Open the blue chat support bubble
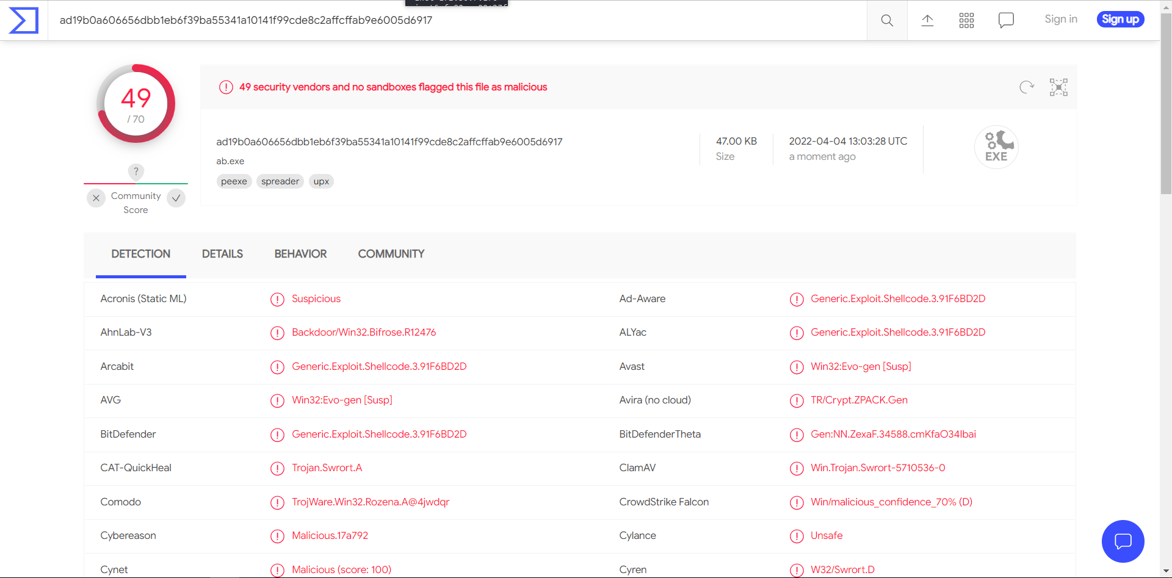This screenshot has width=1172, height=578. click(x=1123, y=541)
